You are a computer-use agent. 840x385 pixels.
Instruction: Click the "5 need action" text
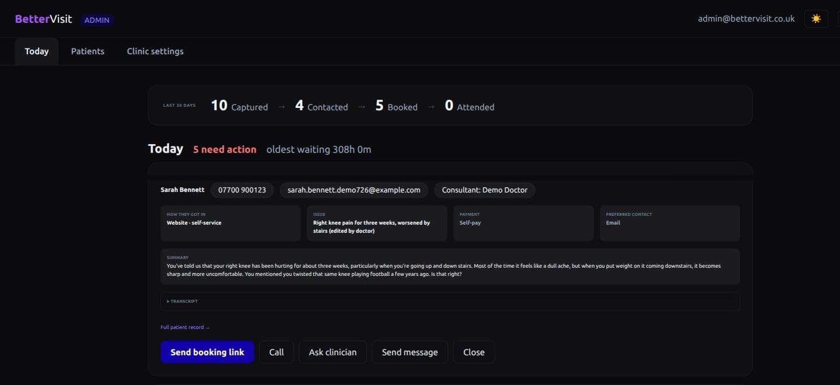pyautogui.click(x=225, y=149)
